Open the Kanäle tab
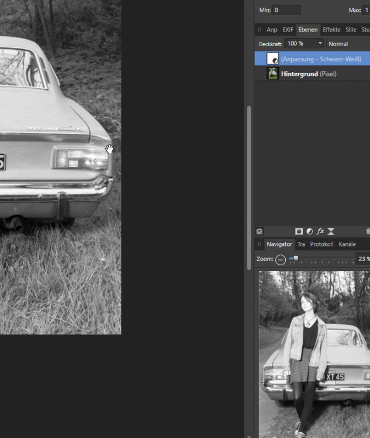 [x=347, y=244]
